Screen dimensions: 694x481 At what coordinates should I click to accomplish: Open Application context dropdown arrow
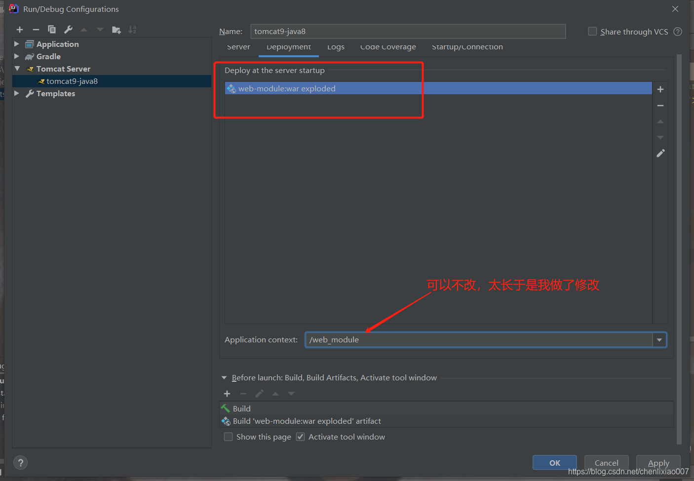pyautogui.click(x=659, y=340)
